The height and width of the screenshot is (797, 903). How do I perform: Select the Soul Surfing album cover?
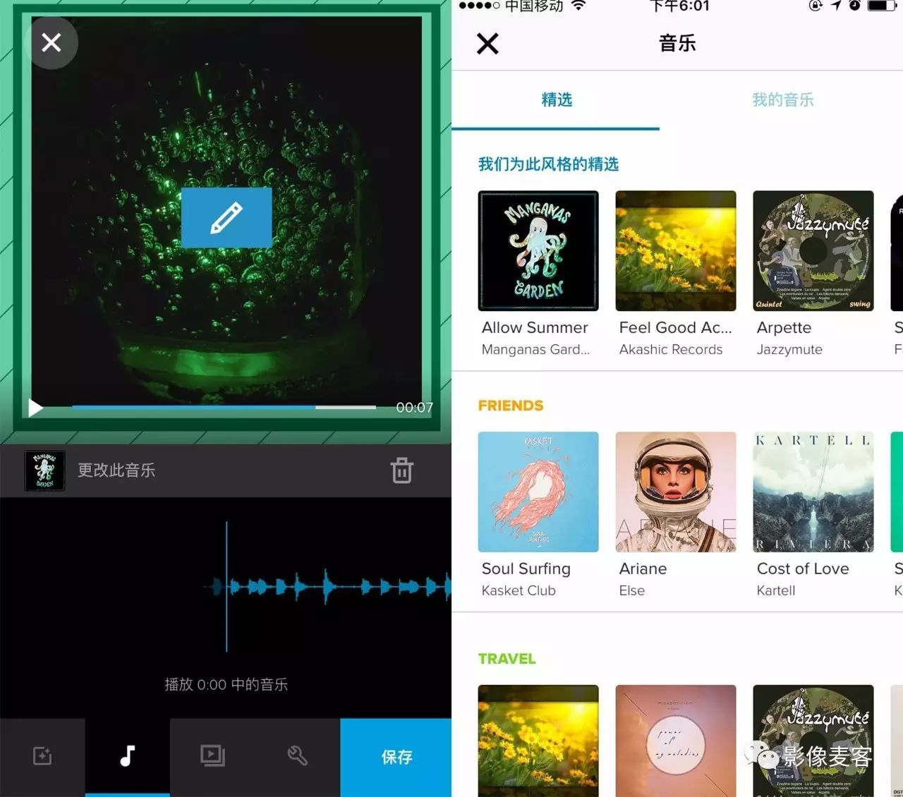538,492
